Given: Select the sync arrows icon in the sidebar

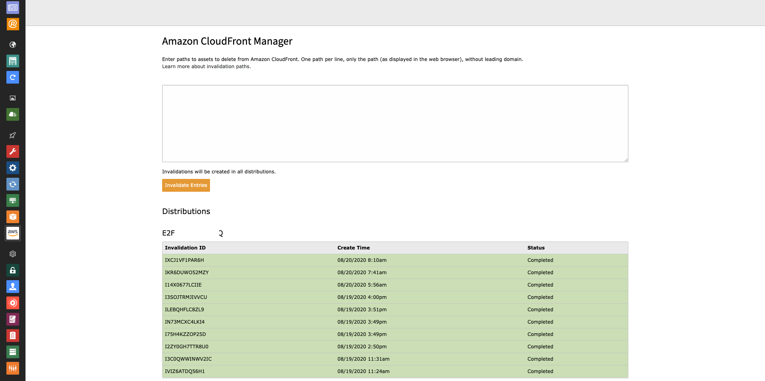Looking at the screenshot, I should click(13, 184).
